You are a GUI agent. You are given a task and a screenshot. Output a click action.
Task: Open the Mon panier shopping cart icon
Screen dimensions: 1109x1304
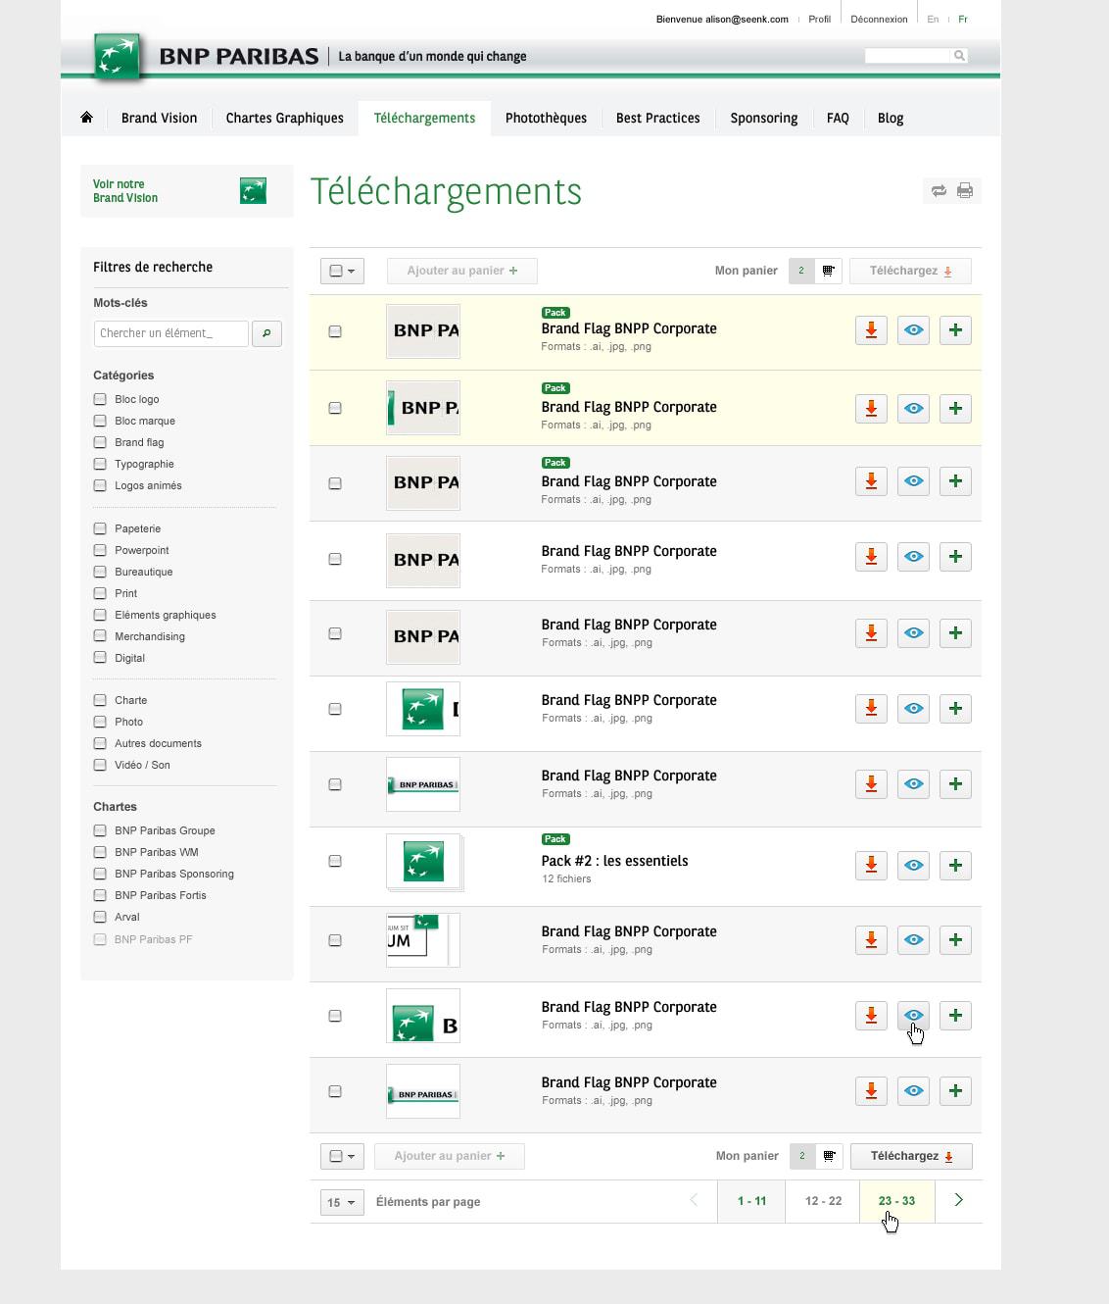[829, 271]
